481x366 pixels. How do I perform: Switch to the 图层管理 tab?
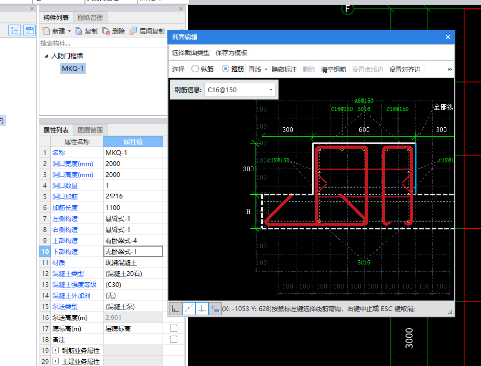coord(90,130)
